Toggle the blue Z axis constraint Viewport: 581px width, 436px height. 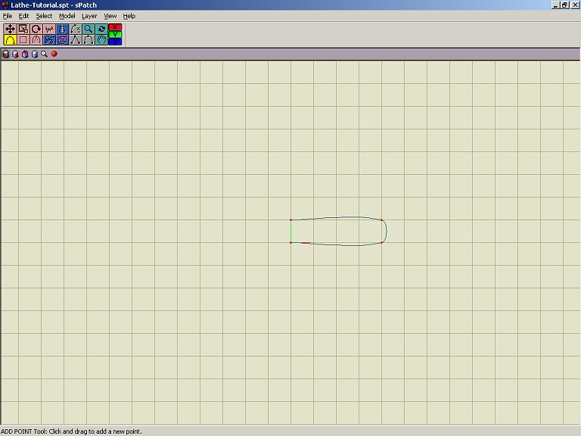(115, 42)
